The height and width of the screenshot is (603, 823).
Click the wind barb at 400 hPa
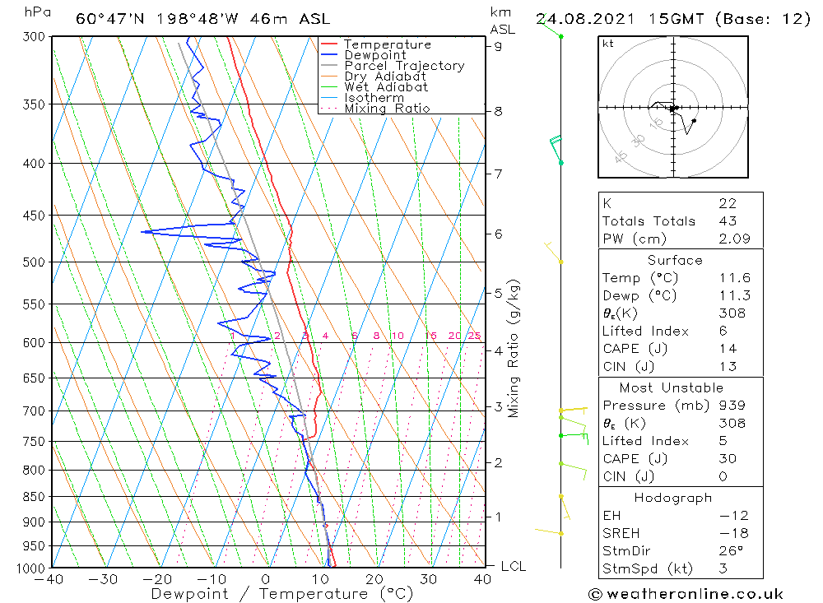click(x=556, y=149)
